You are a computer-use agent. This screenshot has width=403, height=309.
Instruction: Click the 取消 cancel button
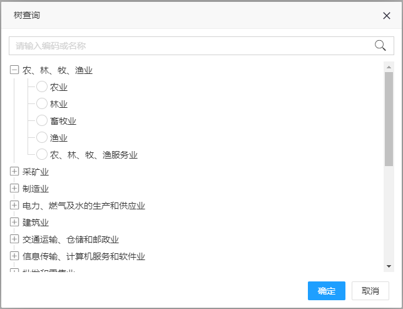click(370, 291)
